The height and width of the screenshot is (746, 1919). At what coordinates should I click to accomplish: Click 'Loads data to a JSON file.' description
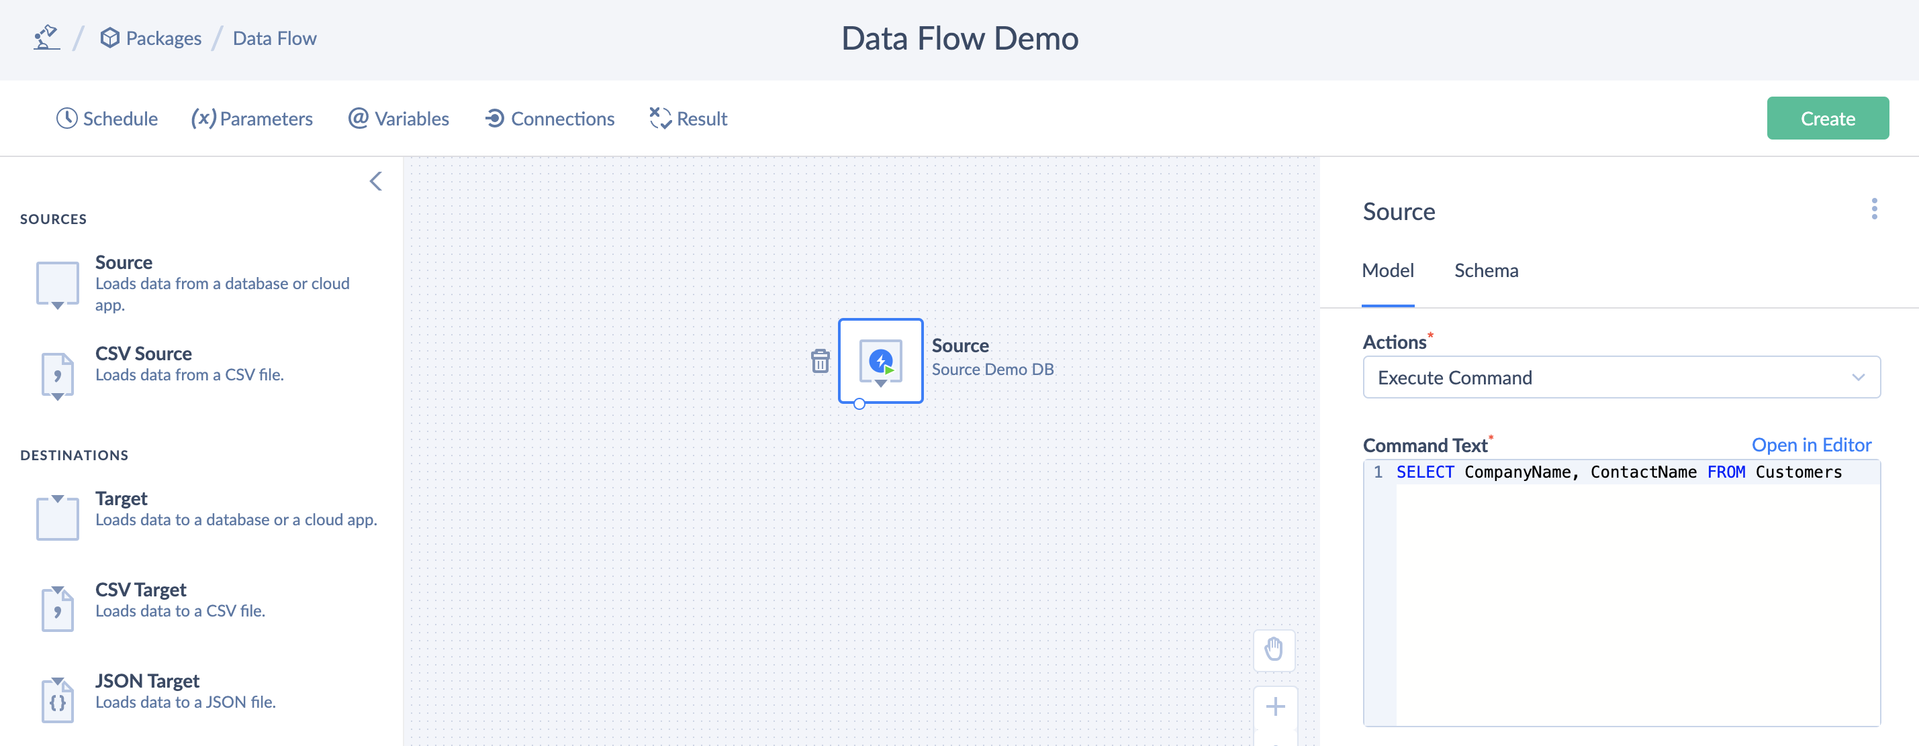click(x=185, y=702)
